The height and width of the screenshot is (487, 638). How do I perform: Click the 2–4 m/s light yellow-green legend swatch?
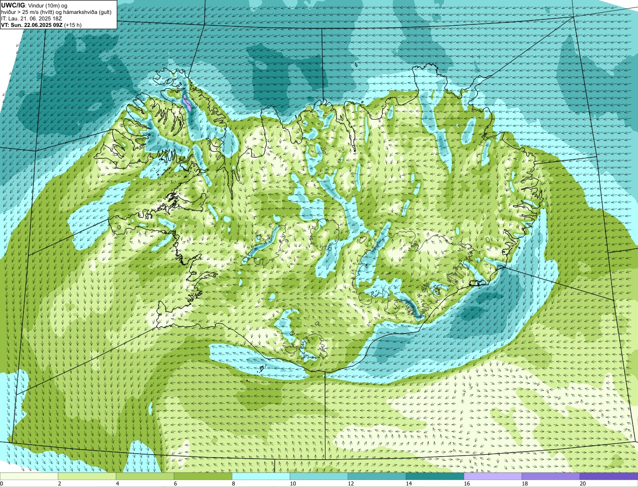pyautogui.click(x=87, y=476)
